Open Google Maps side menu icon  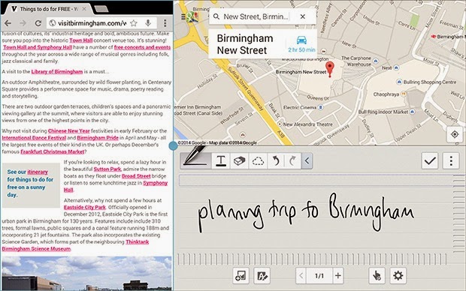pos(183,16)
